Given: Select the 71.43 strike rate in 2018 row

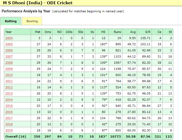Looking at the screenshot, I should click(x=146, y=124).
